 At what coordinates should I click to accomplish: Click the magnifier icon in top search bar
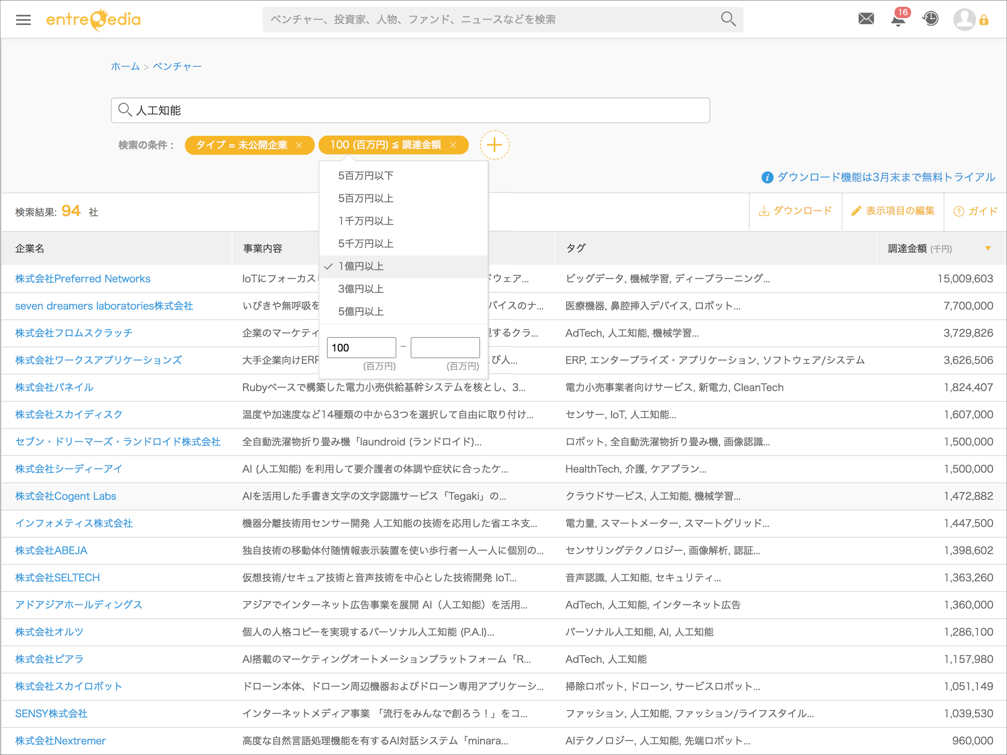coord(728,19)
